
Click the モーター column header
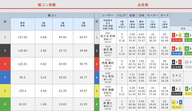tap(153, 15)
